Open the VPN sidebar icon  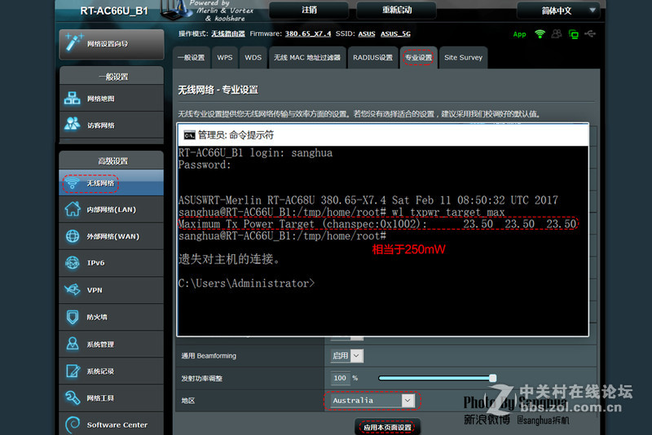click(x=73, y=289)
